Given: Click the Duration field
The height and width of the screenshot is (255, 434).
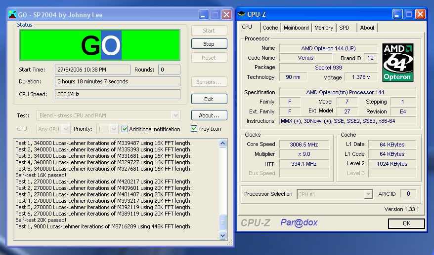Looking at the screenshot, I should click(x=117, y=81).
